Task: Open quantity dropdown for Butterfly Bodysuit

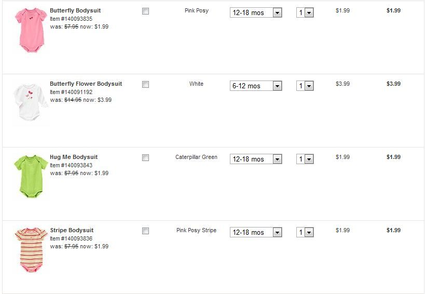Action: pyautogui.click(x=305, y=12)
